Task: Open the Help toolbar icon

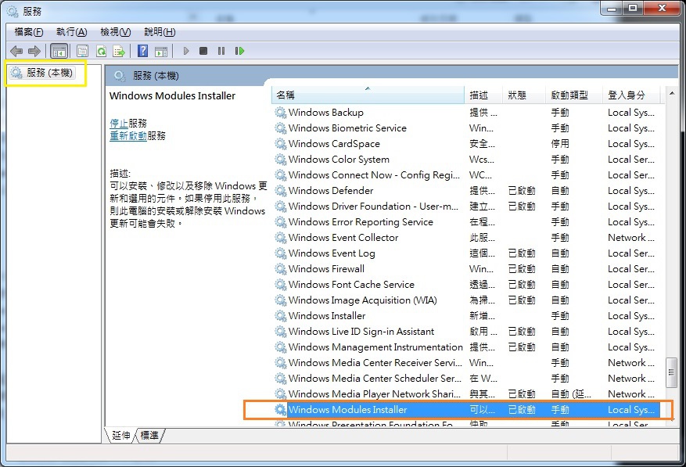Action: click(142, 51)
